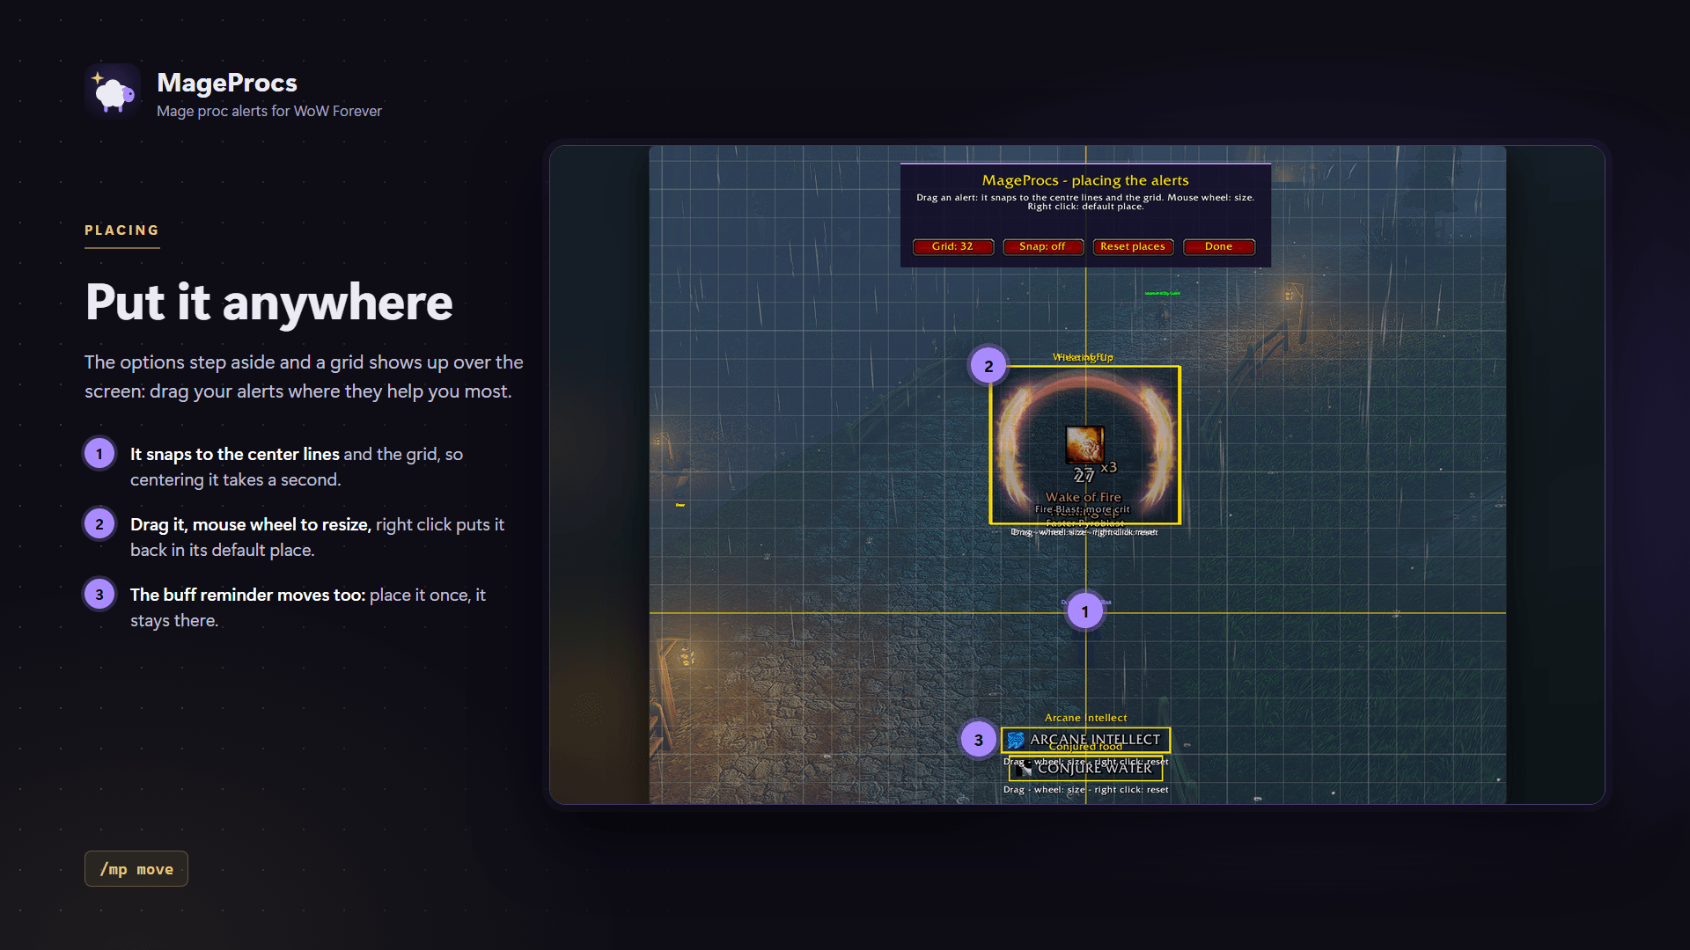Screen dimensions: 1690x950
Task: Click the 'Drag an alert: it snaps' instruction text
Action: pyautogui.click(x=1085, y=201)
